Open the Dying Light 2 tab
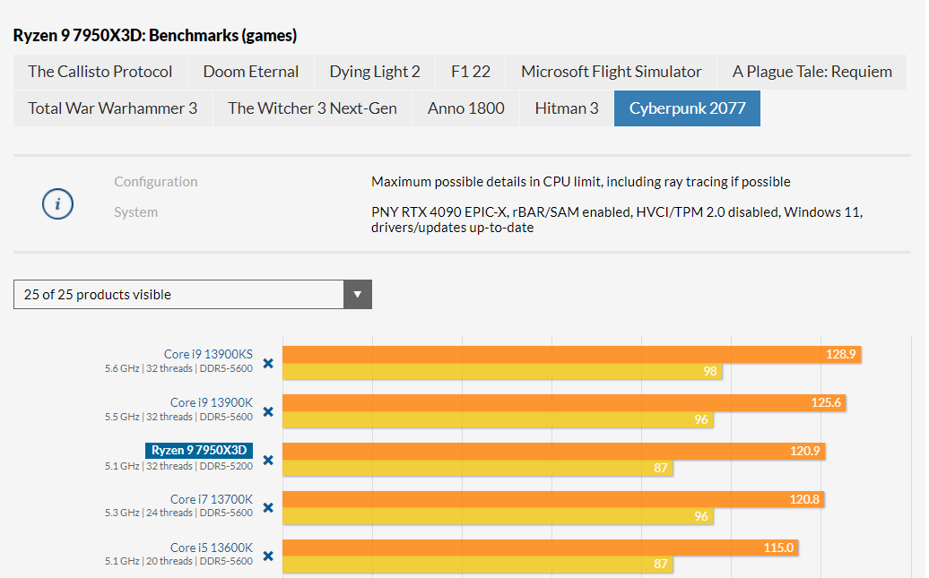 click(375, 72)
